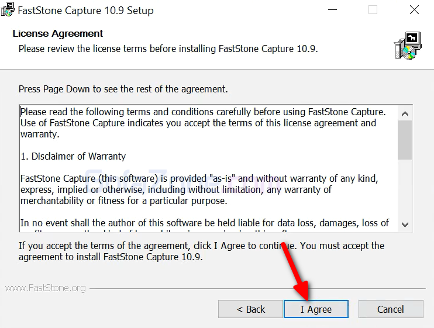Click the license scrollbar up arrow
The width and height of the screenshot is (434, 328).
(x=405, y=113)
